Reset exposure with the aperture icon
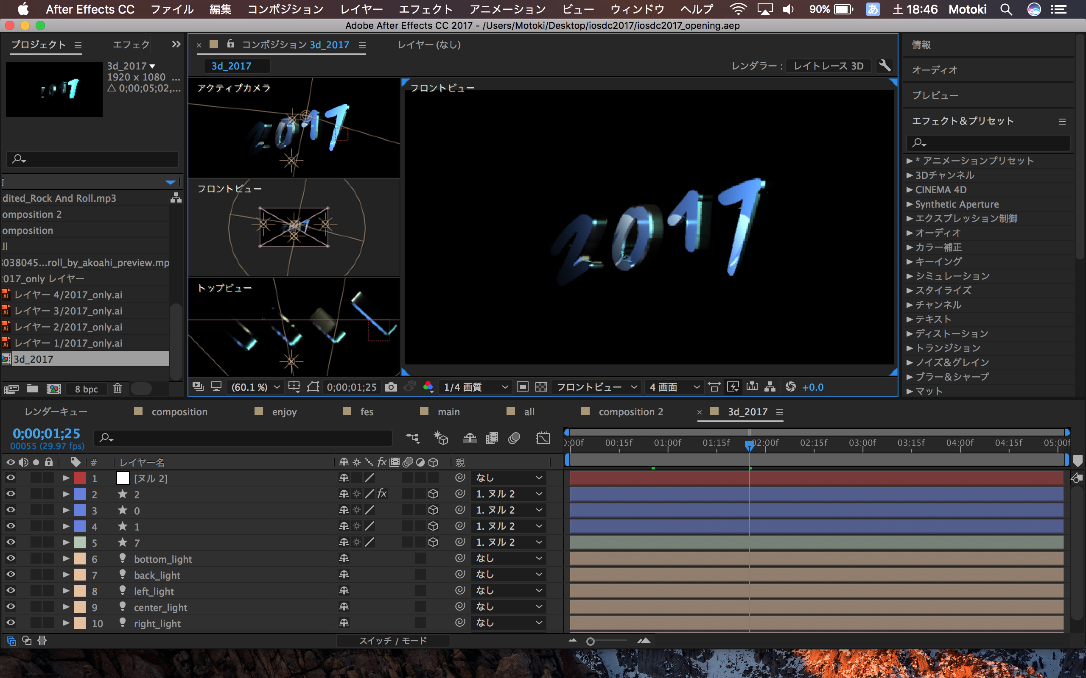 (791, 387)
